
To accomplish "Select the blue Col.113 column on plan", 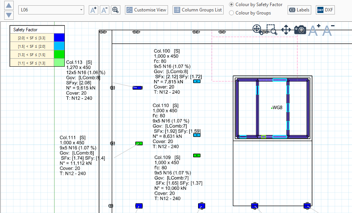I will pos(137,88).
